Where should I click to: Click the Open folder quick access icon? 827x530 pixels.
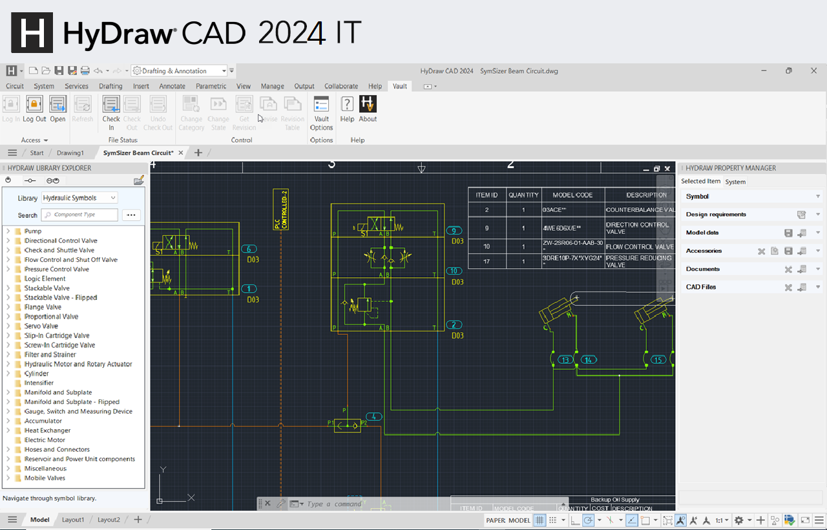[47, 70]
